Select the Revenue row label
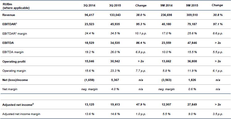The image size is (231, 119). click(9, 15)
